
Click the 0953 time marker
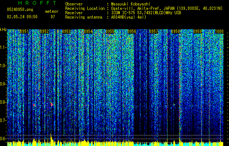66,31
